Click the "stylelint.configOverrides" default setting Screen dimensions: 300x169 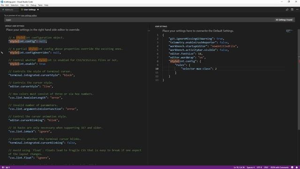tap(34, 53)
